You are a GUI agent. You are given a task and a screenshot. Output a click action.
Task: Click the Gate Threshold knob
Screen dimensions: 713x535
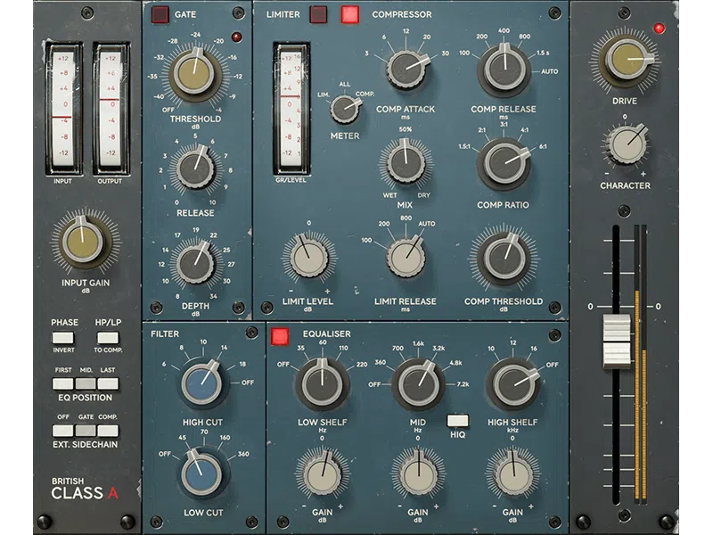195,75
